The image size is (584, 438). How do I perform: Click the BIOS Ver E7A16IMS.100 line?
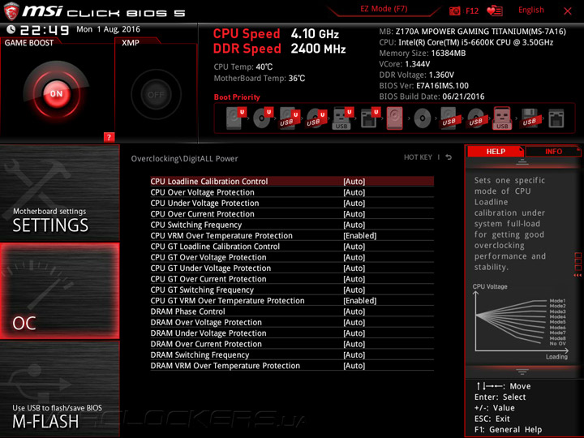[424, 86]
